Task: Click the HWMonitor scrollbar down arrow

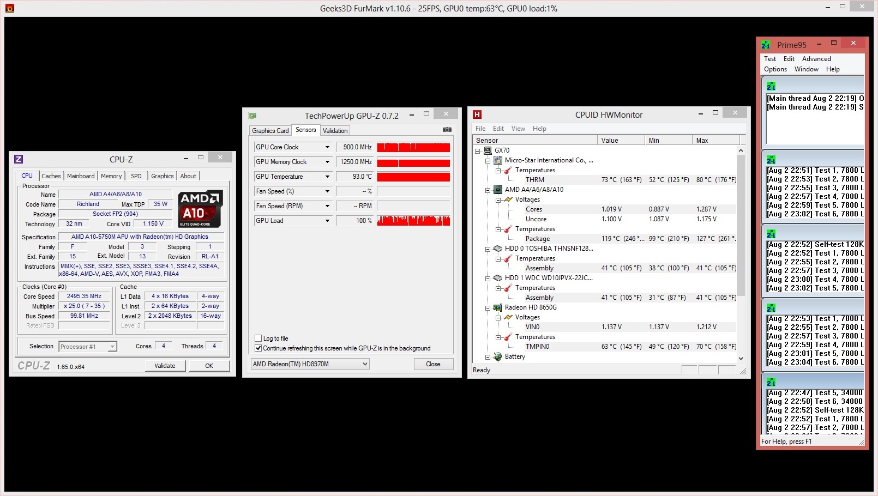Action: click(x=741, y=358)
